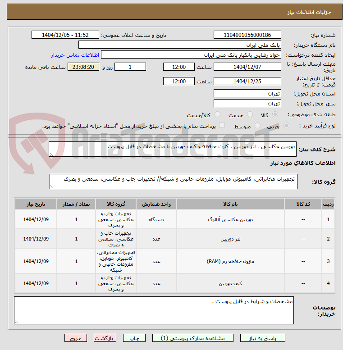Select the کالا/خدمت radio button
The width and height of the screenshot is (343, 350).
[x=217, y=114]
